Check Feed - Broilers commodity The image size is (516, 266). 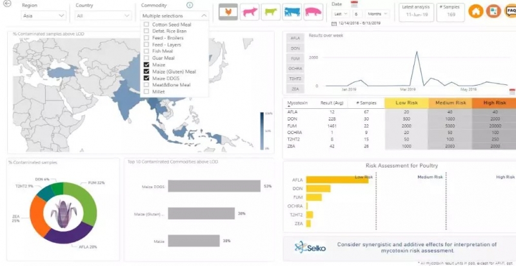coord(146,38)
